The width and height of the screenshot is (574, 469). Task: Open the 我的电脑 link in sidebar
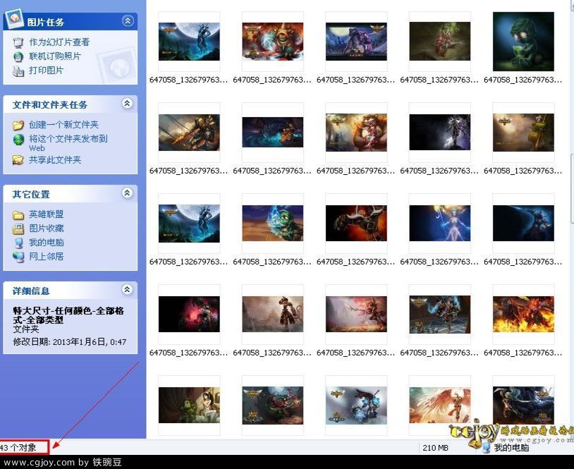pos(47,243)
